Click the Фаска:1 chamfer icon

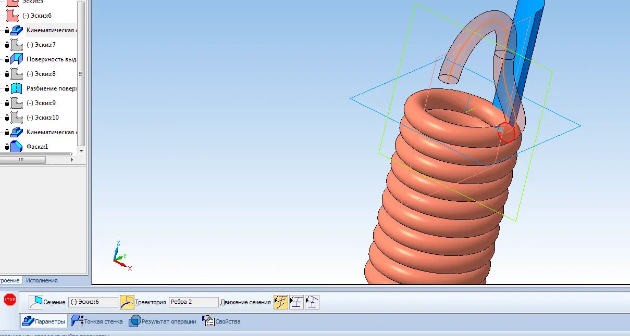pos(17,147)
